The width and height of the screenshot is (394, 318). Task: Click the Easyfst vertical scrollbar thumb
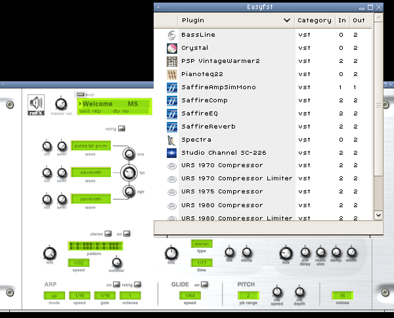[378, 99]
